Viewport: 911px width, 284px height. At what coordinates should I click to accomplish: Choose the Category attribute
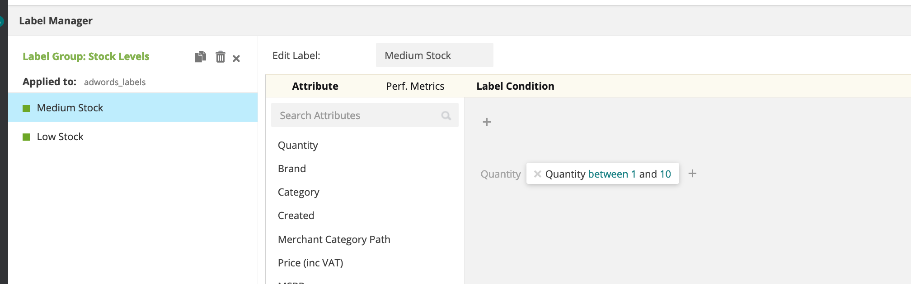[298, 192]
